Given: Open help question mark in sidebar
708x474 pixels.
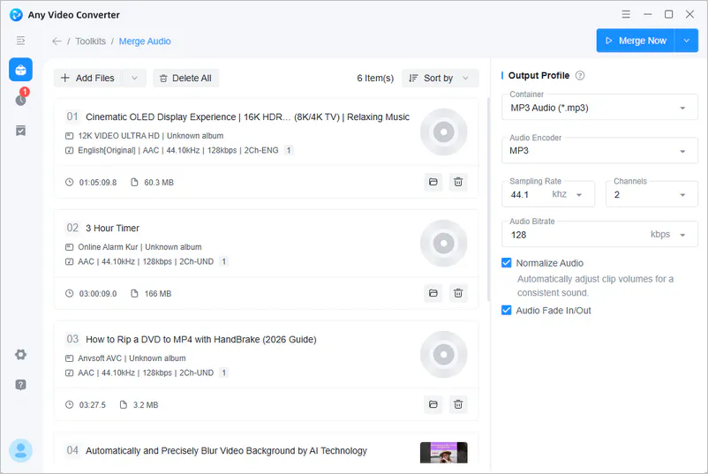Looking at the screenshot, I should [21, 385].
